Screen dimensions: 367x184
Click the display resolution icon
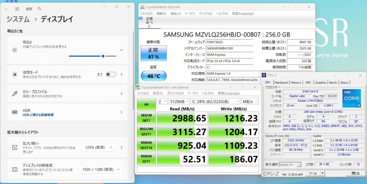(x=15, y=169)
